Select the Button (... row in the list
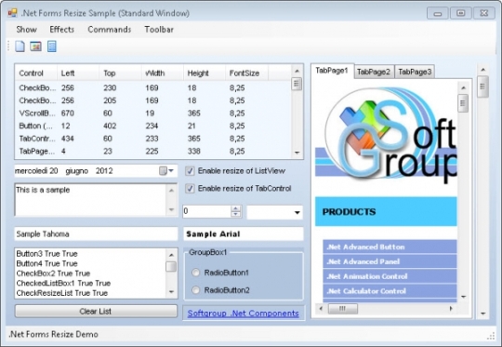This screenshot has height=347, width=502. [153, 126]
